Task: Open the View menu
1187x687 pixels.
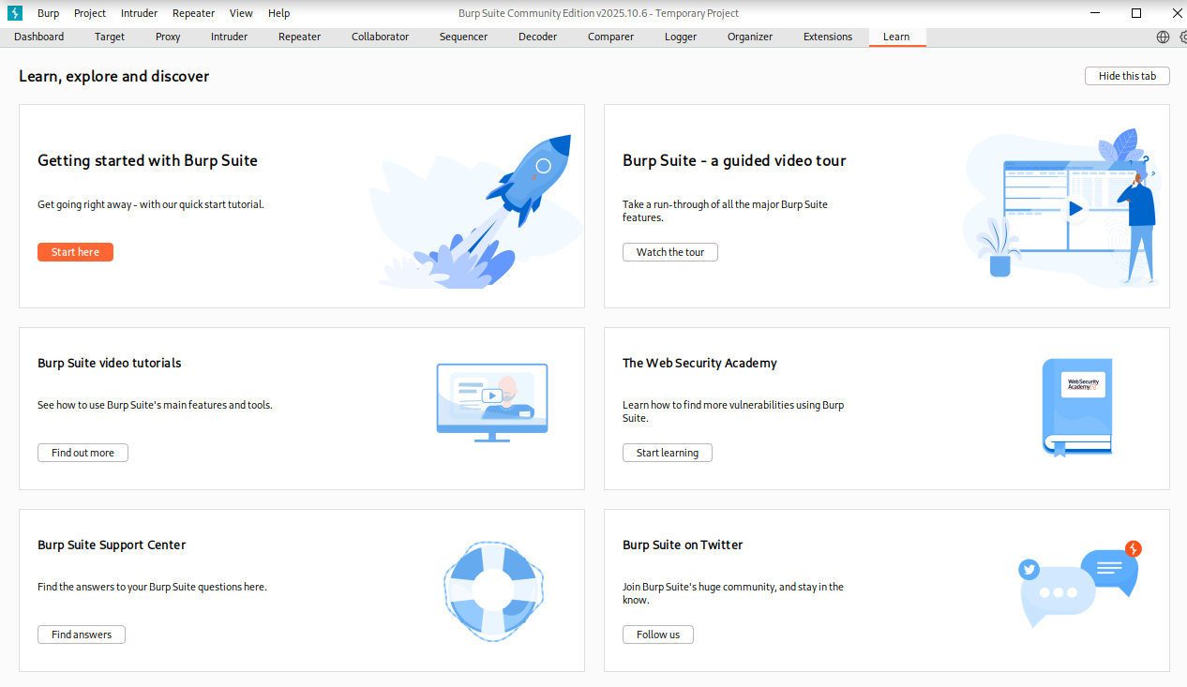Action: click(241, 13)
